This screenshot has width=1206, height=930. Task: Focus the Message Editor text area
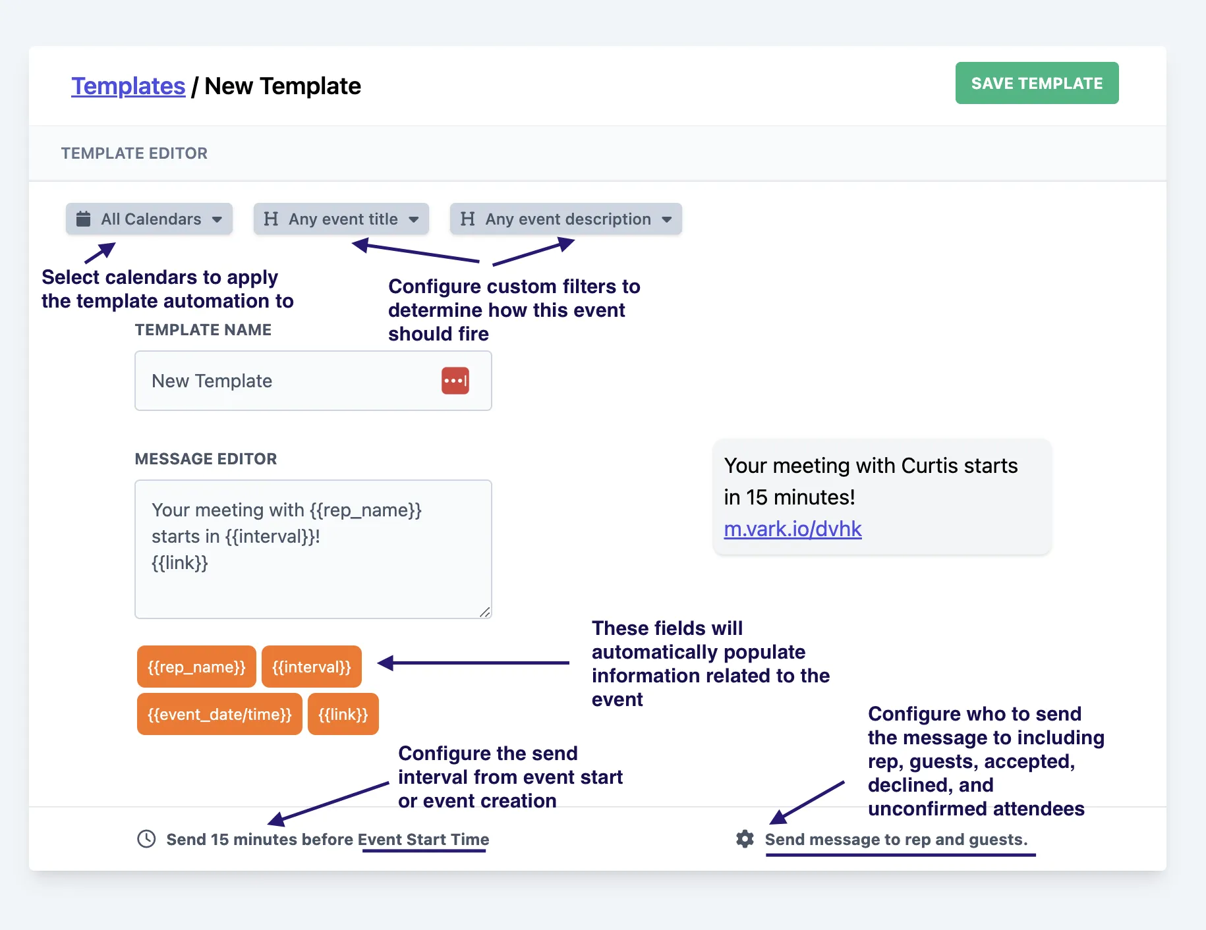pyautogui.click(x=313, y=580)
